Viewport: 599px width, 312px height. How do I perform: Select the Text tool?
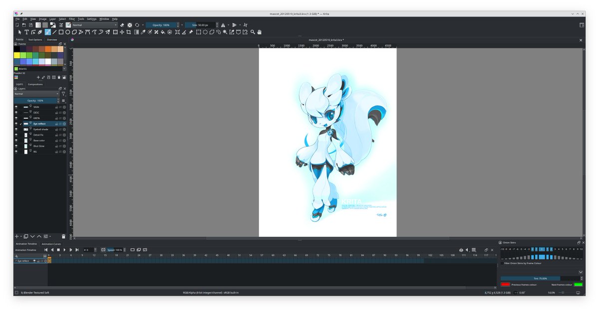pyautogui.click(x=27, y=31)
